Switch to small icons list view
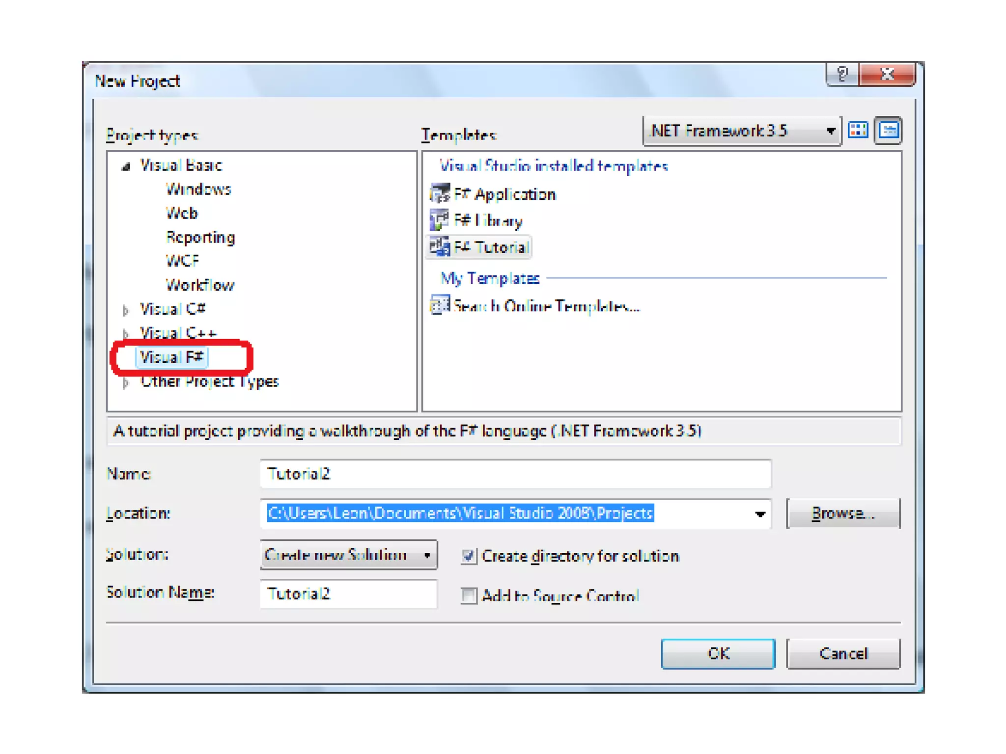 coord(888,130)
